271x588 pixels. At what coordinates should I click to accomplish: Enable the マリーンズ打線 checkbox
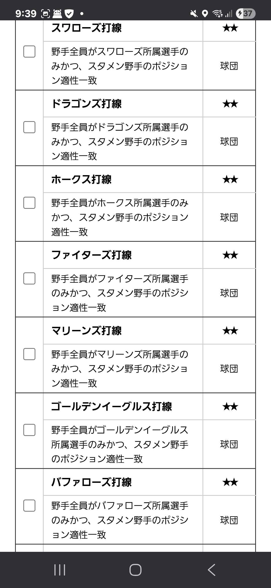[x=29, y=354]
